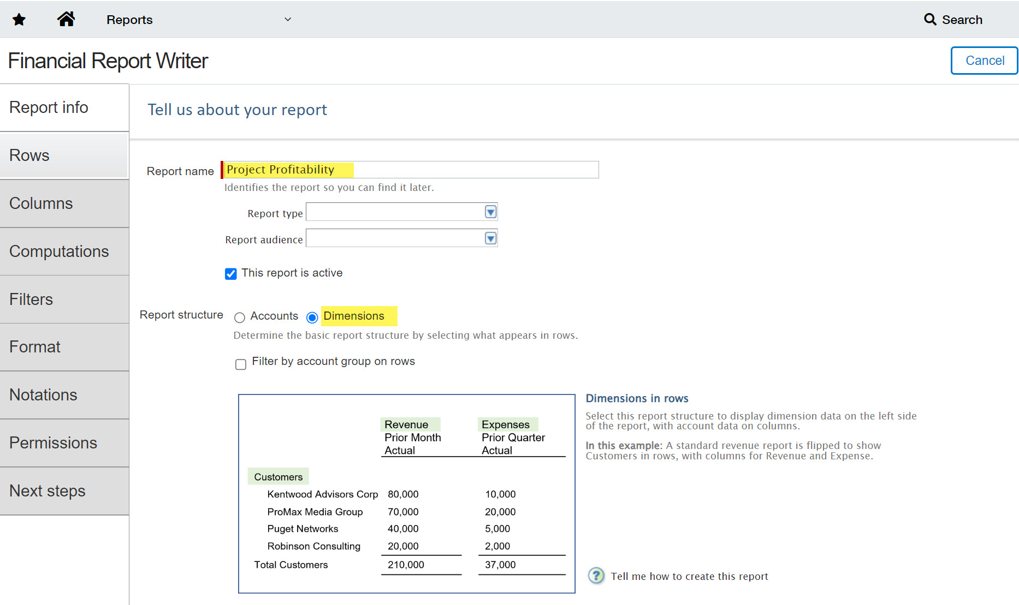Go to the home icon
The image size is (1019, 605).
[66, 20]
